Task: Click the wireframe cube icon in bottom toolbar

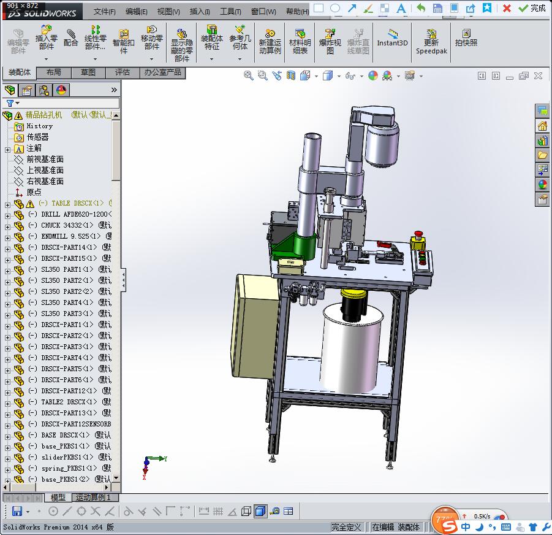Action: coord(246,511)
